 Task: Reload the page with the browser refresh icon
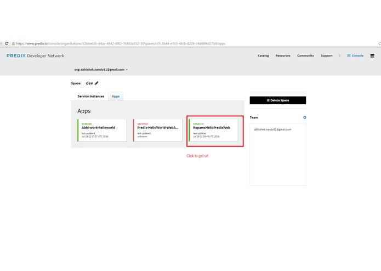pos(7,43)
